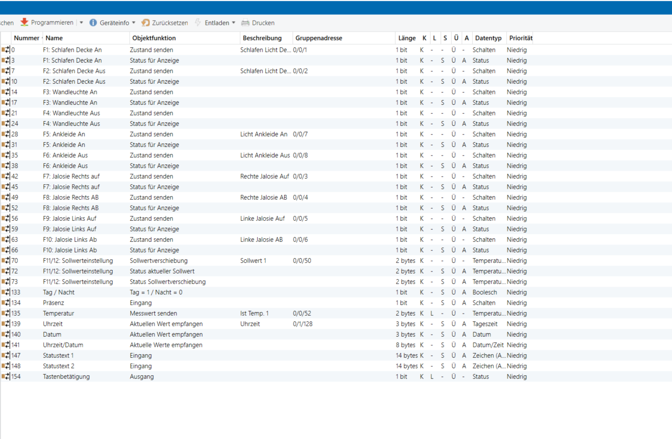The image size is (672, 439).
Task: Select the Präsenz row name
Action: [x=53, y=303]
